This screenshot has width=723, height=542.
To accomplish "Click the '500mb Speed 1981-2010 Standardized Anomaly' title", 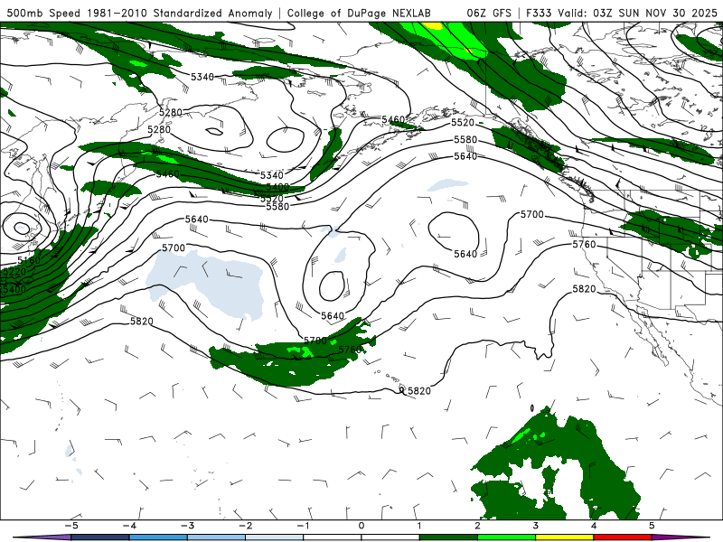I will coord(139,13).
